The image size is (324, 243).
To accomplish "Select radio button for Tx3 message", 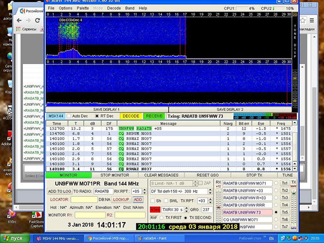I will (276, 198).
